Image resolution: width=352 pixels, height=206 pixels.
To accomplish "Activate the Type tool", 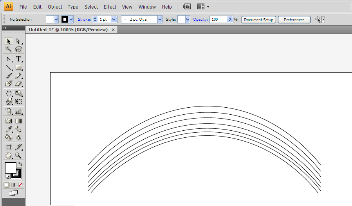I will (x=18, y=59).
